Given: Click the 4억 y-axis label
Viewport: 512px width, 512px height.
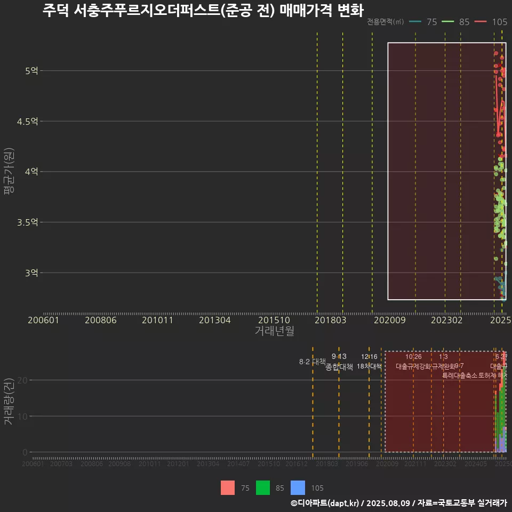Looking at the screenshot, I should coord(31,171).
